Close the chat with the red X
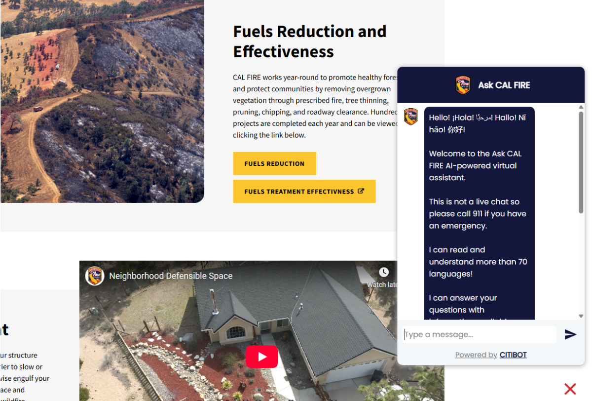This screenshot has height=401, width=592. pos(570,389)
